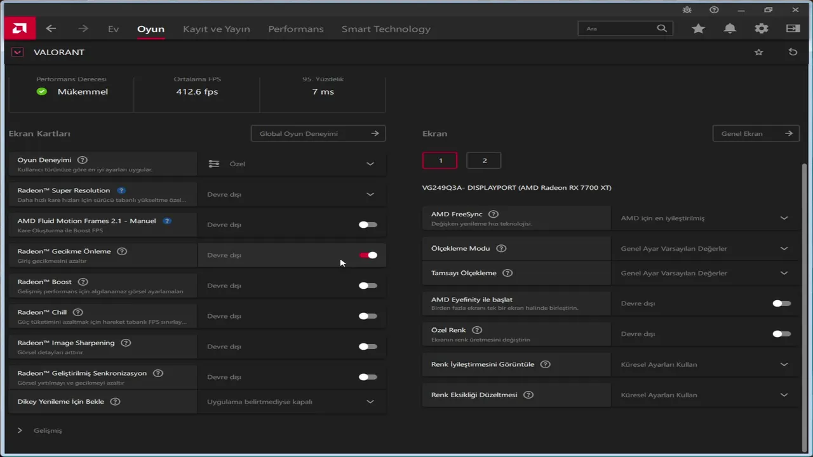Screen dimensions: 813x457
Task: Select display 2 button
Action: 483,161
